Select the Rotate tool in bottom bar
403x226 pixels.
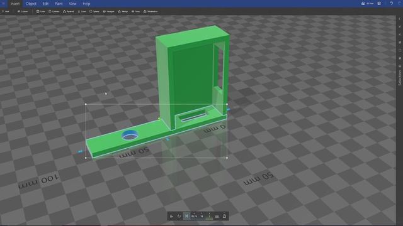click(x=179, y=216)
